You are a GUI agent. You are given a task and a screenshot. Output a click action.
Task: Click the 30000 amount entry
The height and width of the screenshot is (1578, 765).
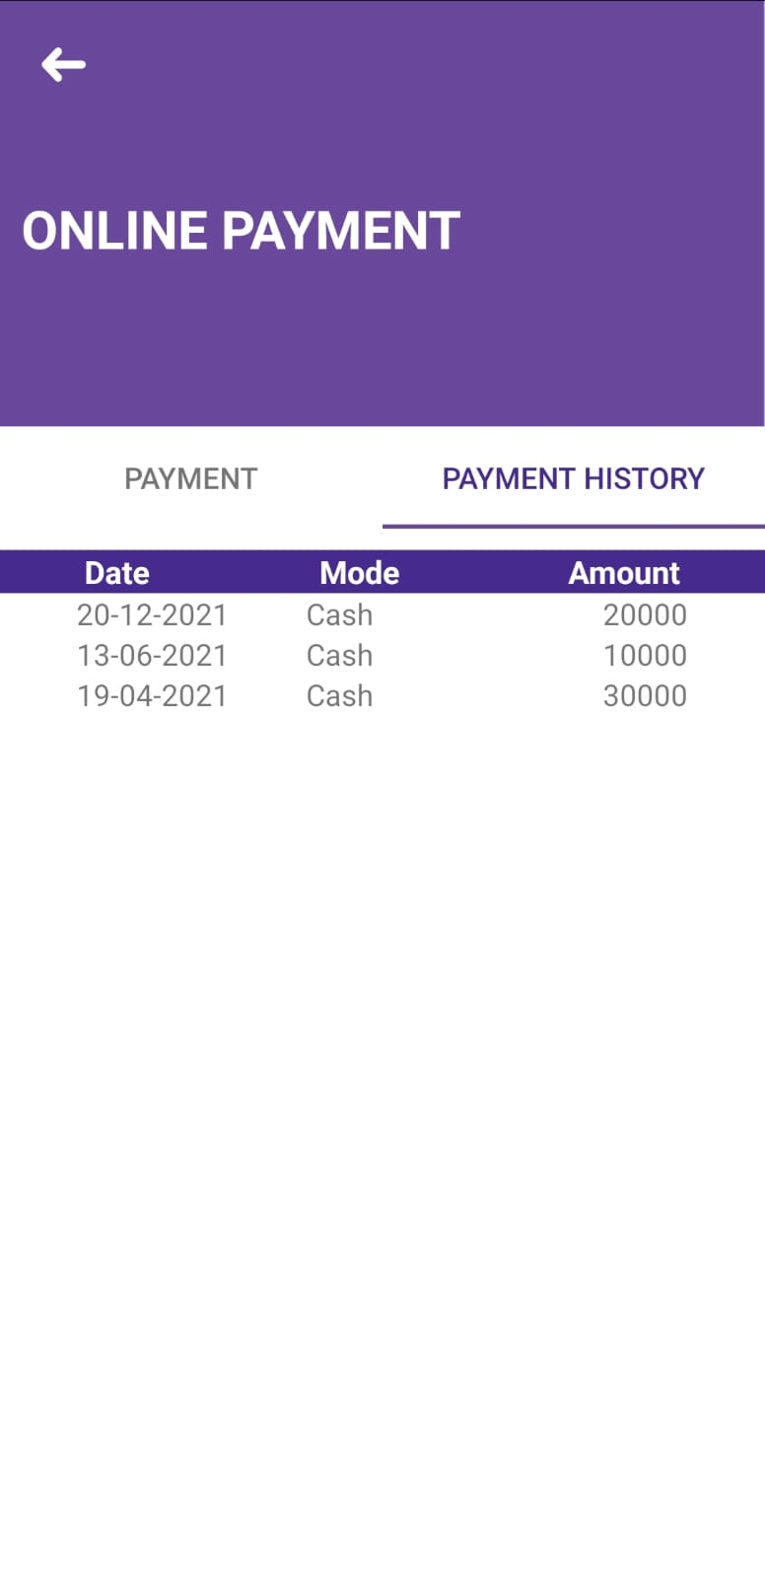point(645,695)
